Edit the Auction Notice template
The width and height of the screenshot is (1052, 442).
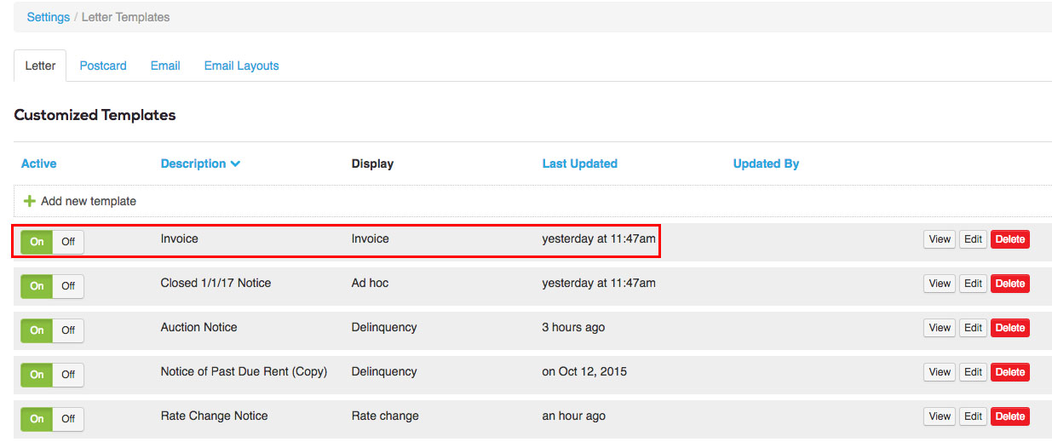(973, 328)
